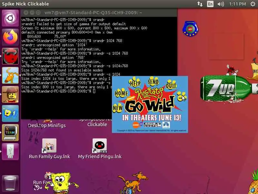258x194 pixels.
Task: Click the terminal window title bar
Action: coord(99,13)
